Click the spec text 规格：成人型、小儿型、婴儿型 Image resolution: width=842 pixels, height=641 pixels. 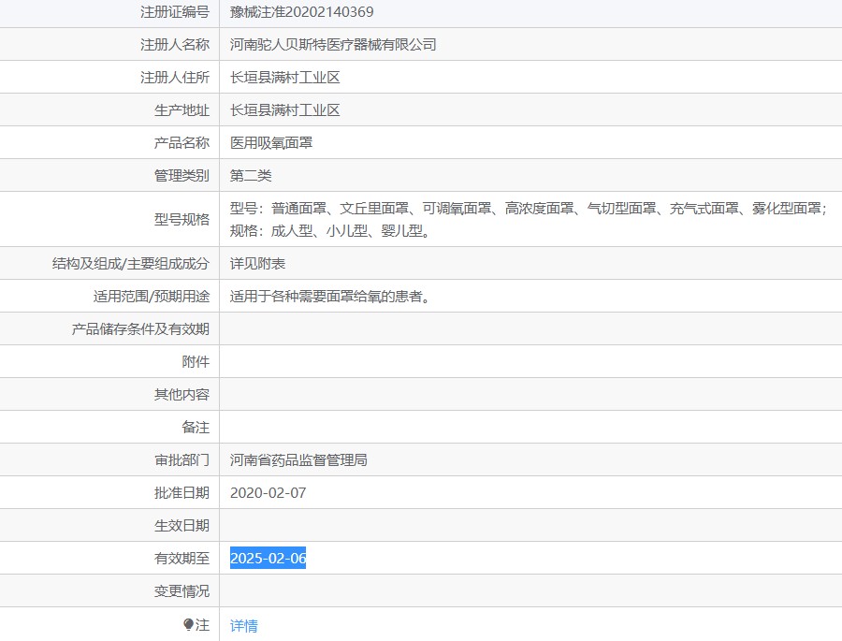(x=329, y=231)
